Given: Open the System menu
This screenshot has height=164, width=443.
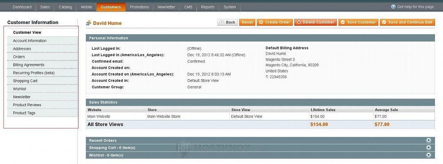Looking at the screenshot, I should pos(230,7).
